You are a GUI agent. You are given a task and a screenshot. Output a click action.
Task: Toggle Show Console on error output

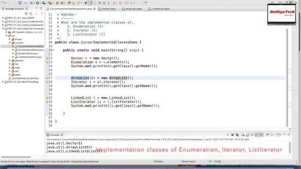coord(261,135)
